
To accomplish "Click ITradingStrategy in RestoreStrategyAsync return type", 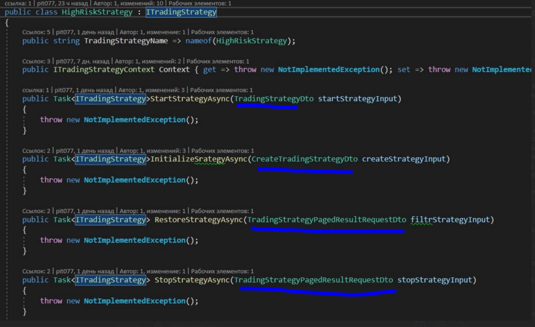I will pyautogui.click(x=110, y=220).
